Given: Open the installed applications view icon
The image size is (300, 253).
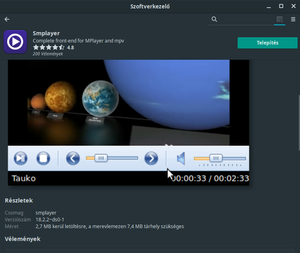Looking at the screenshot, I should (x=279, y=19).
